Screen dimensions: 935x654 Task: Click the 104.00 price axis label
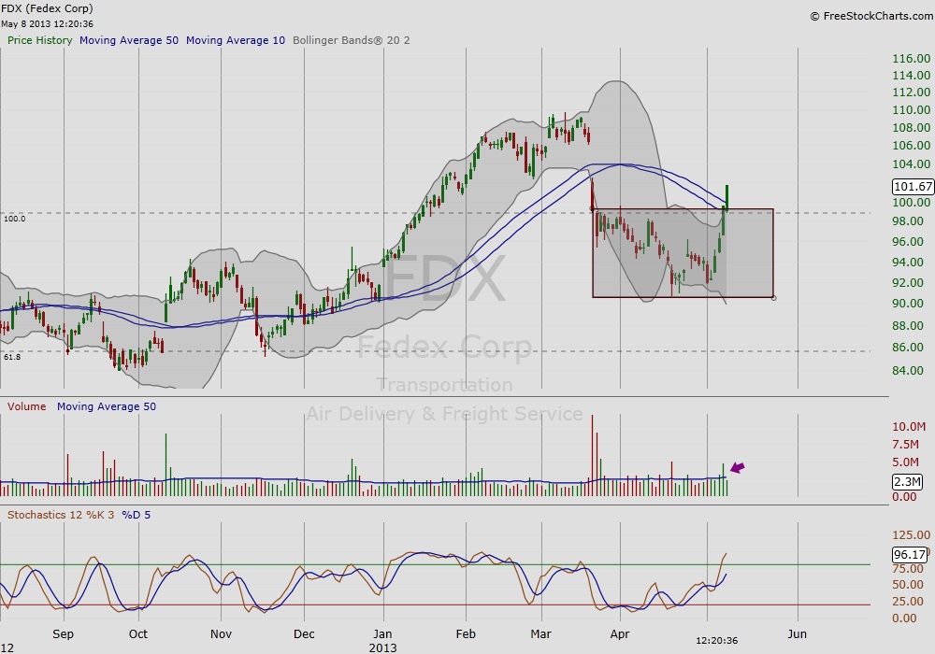point(911,163)
